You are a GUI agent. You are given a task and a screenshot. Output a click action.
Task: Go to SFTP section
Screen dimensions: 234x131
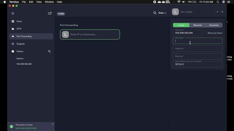coord(31,29)
